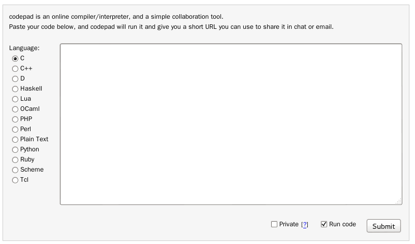Viewport: 415px width, 244px height.
Task: Choose D as the language
Action: [15, 78]
